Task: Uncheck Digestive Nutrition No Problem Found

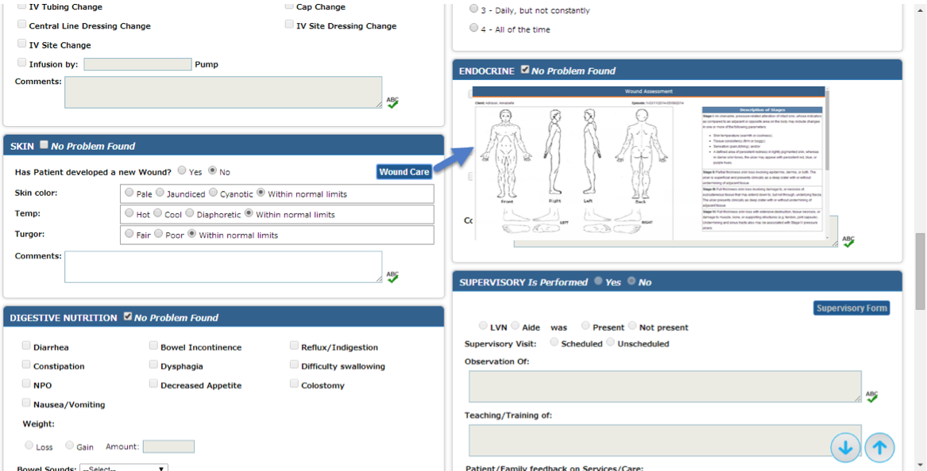Action: (127, 316)
